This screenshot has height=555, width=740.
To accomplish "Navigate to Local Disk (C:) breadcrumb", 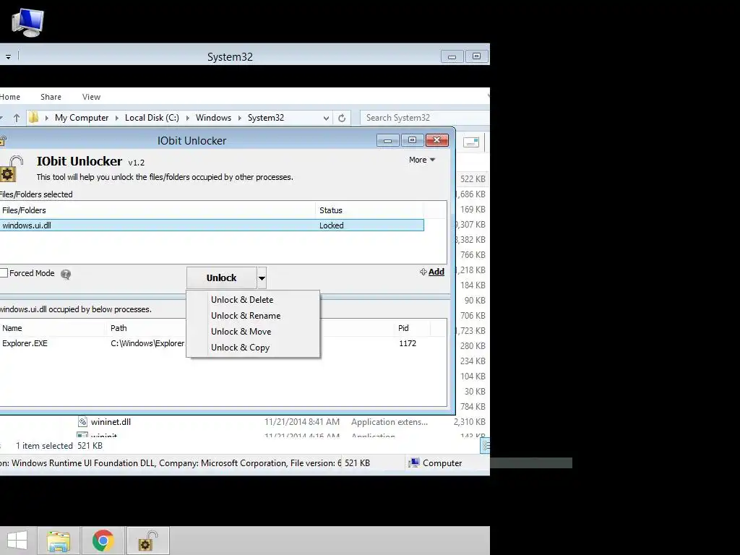I will [x=152, y=118].
